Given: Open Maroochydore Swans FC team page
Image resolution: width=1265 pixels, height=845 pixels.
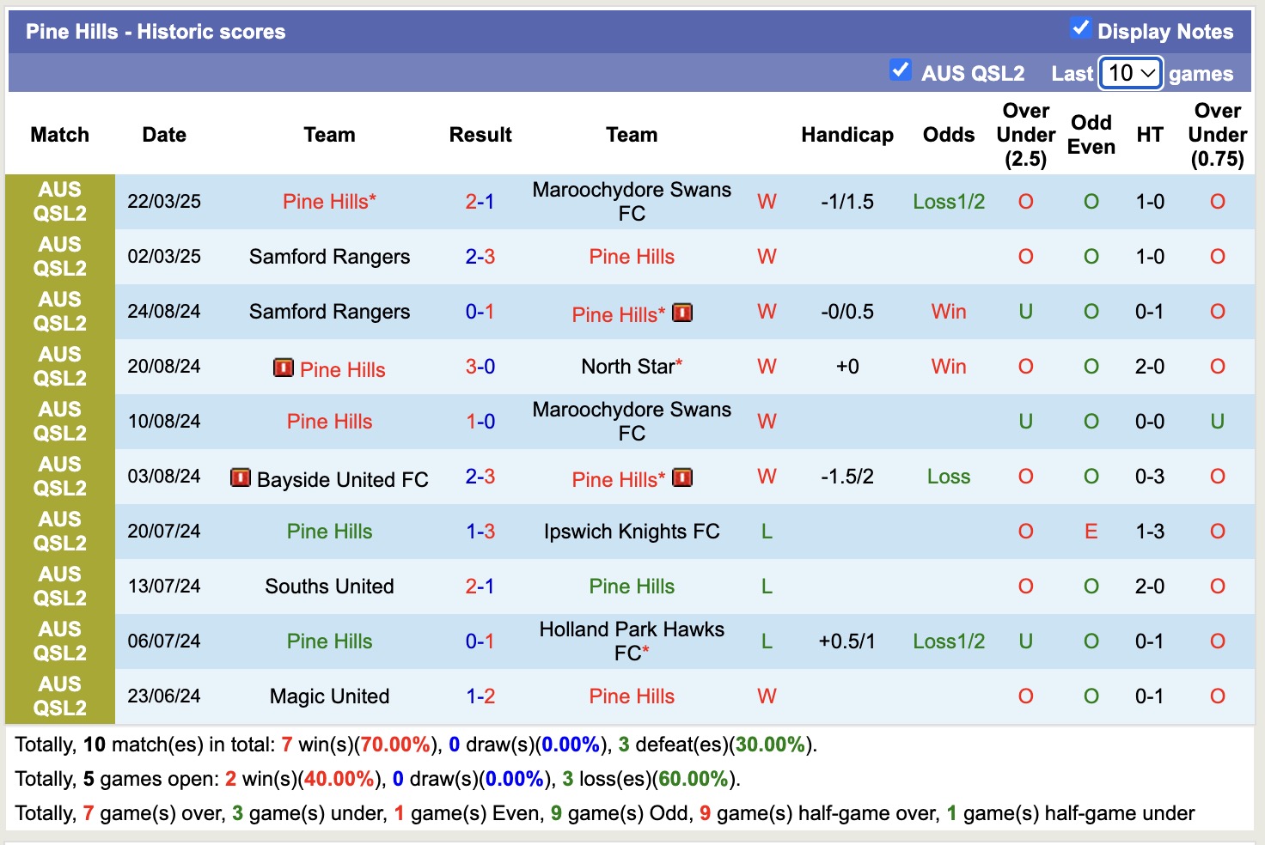Looking at the screenshot, I should click(x=632, y=202).
